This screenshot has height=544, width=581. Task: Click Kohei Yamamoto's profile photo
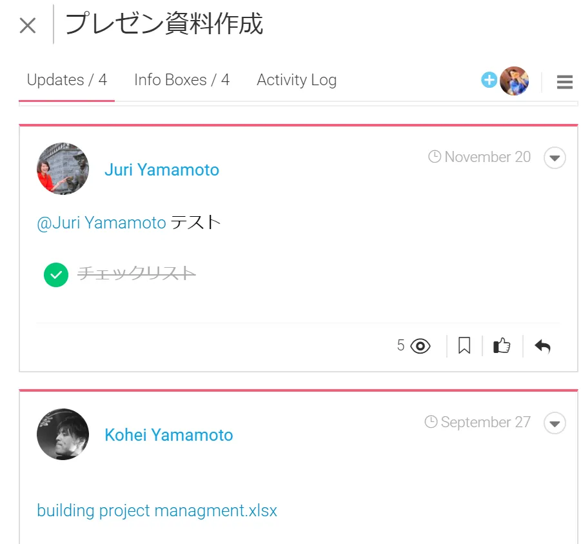tap(63, 434)
